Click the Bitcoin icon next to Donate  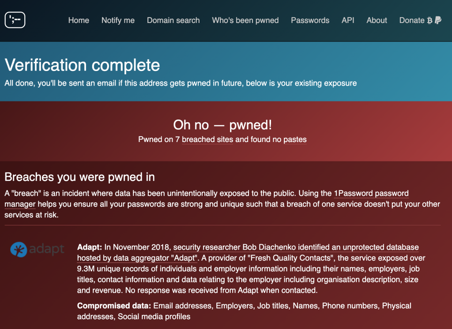click(x=430, y=20)
